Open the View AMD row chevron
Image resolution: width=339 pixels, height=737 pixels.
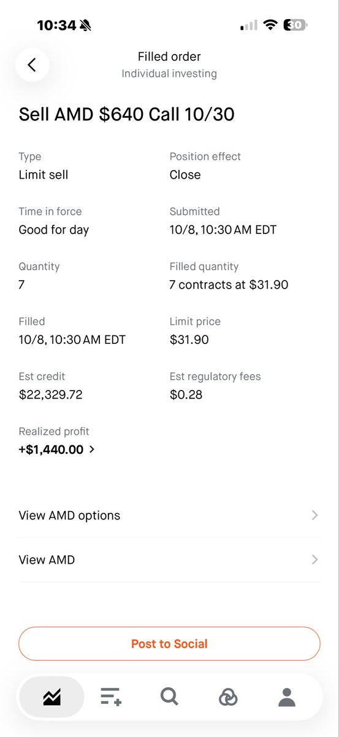click(314, 560)
